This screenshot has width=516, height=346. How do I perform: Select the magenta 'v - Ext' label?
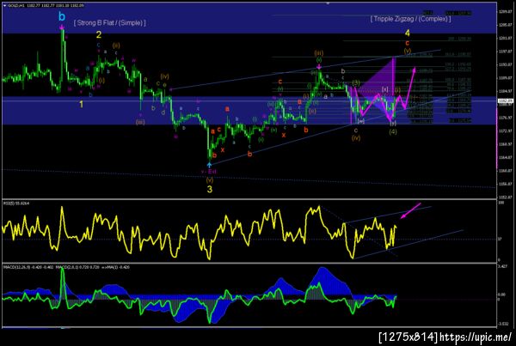click(x=209, y=172)
